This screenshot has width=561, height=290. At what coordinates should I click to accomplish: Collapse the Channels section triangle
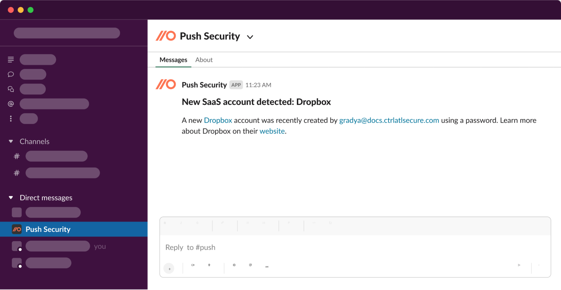(x=11, y=141)
